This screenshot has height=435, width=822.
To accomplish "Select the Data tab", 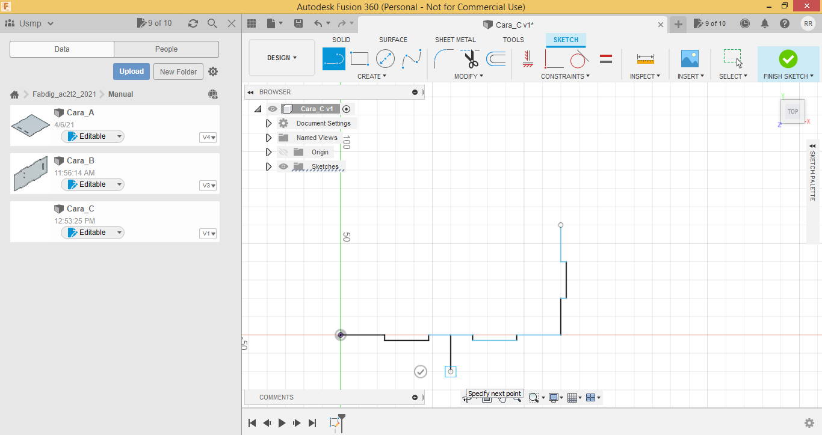I will click(x=62, y=49).
